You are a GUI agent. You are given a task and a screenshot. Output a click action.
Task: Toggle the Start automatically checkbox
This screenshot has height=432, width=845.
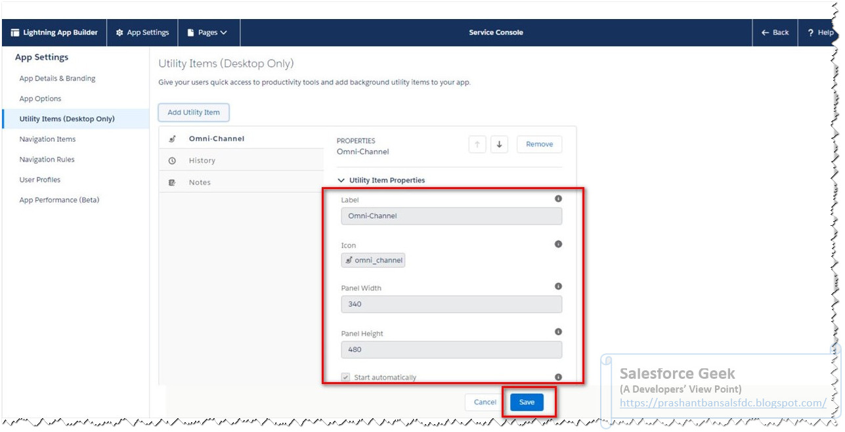[345, 378]
